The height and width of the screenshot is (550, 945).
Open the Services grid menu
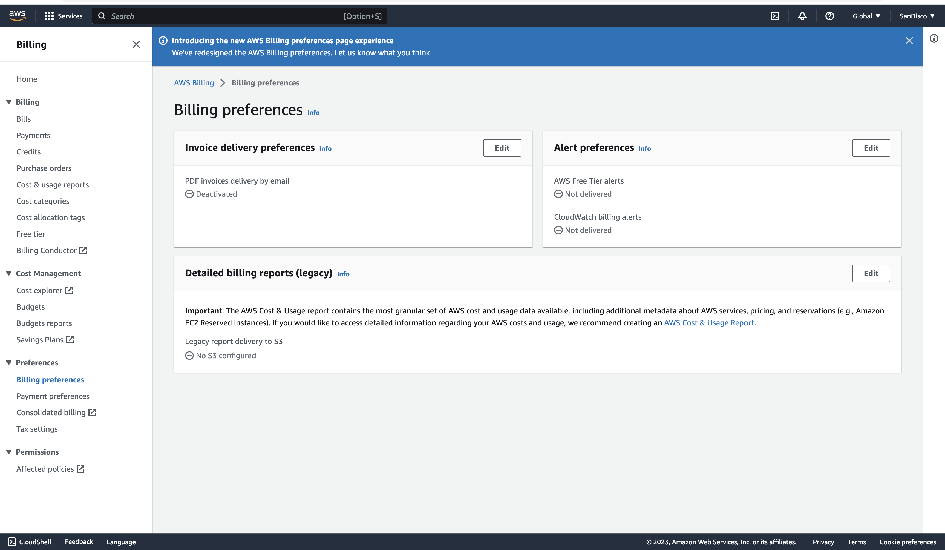point(64,16)
